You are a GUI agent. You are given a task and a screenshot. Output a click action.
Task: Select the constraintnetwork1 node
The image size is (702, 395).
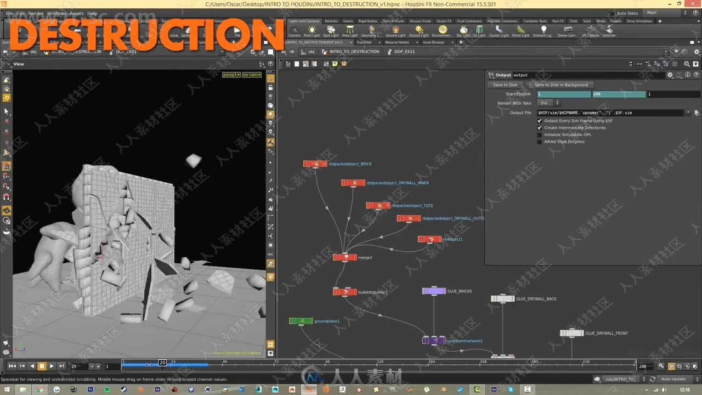tap(434, 341)
